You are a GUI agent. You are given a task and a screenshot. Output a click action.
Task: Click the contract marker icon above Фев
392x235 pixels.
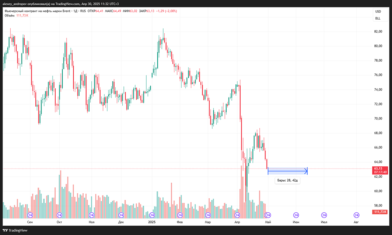click(x=180, y=215)
